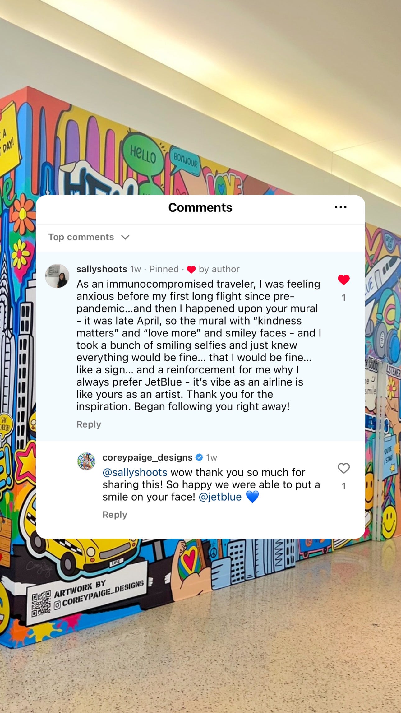The height and width of the screenshot is (713, 401).
Task: Expand the Top comments sort dropdown
Action: (89, 237)
